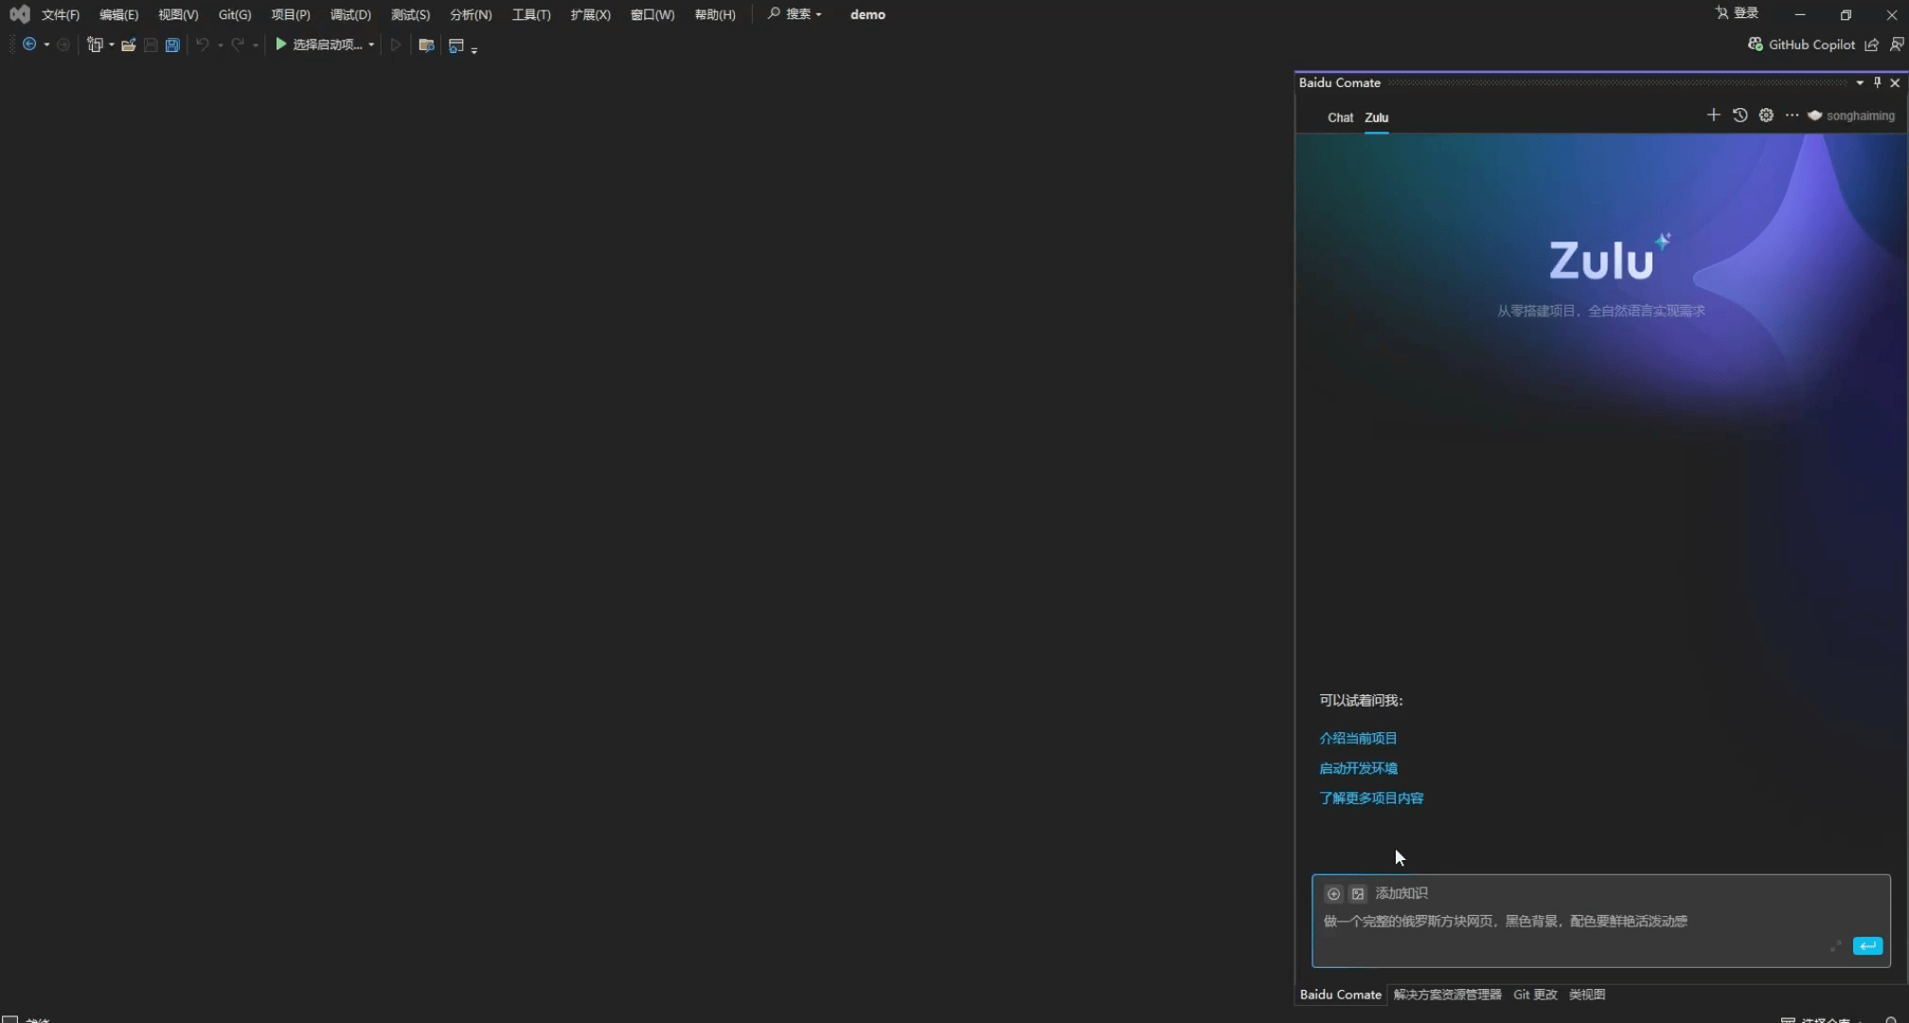Click the 介绍当前项目 suggestion link
This screenshot has width=1909, height=1023.
1358,738
